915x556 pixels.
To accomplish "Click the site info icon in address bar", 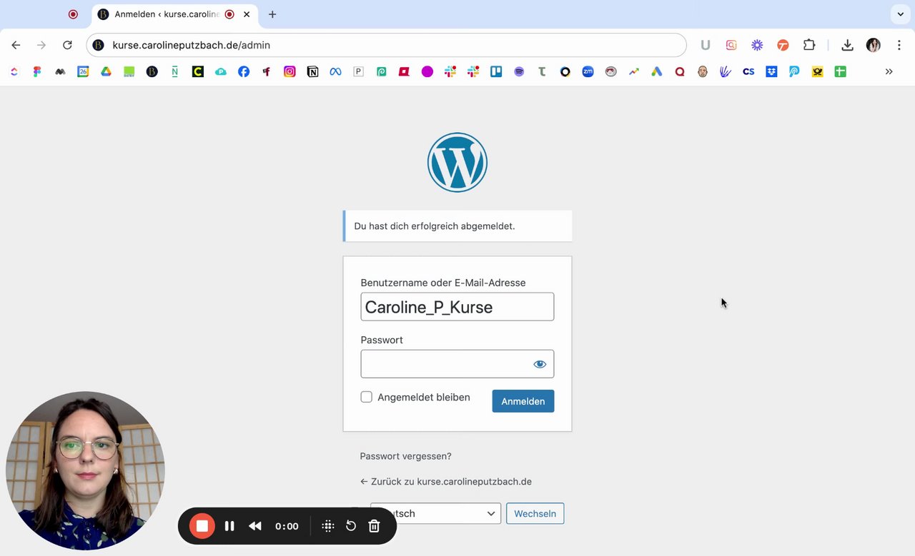I will tap(99, 45).
